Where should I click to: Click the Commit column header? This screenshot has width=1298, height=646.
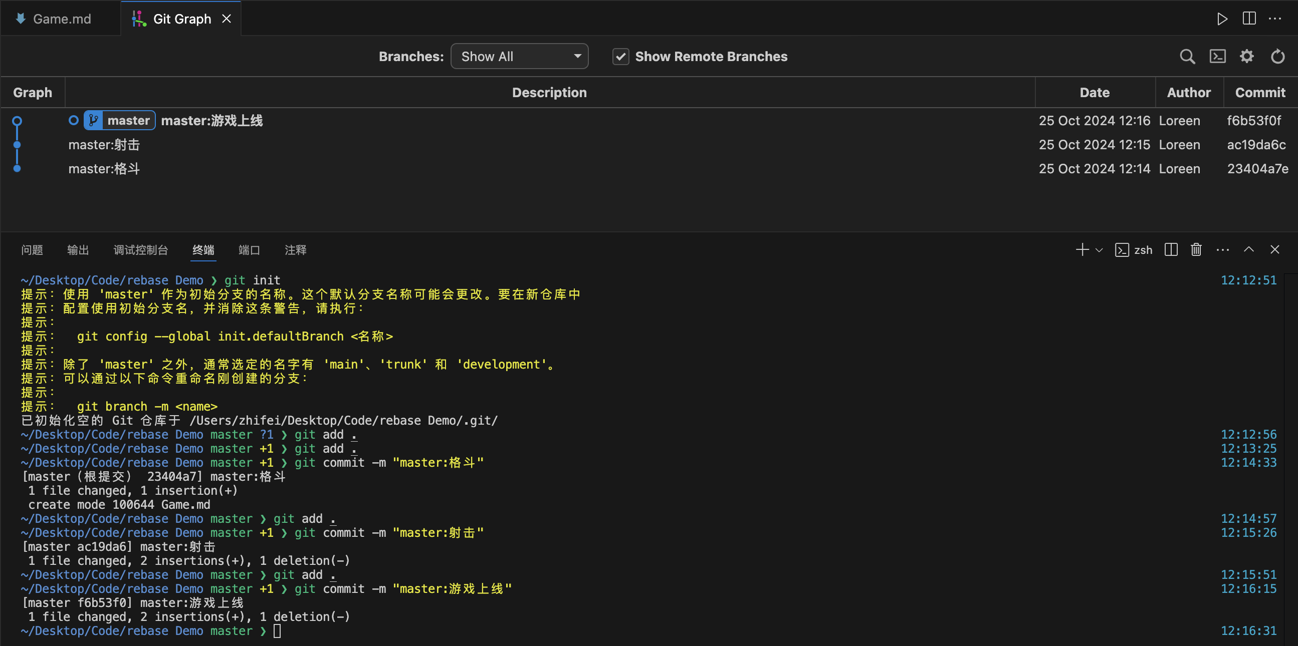1260,93
